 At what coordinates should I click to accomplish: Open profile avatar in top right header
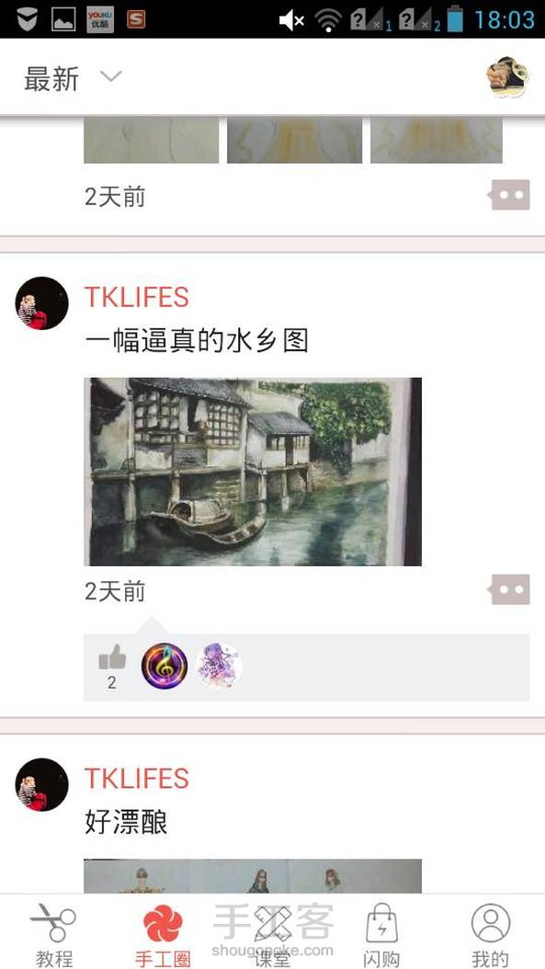(507, 76)
